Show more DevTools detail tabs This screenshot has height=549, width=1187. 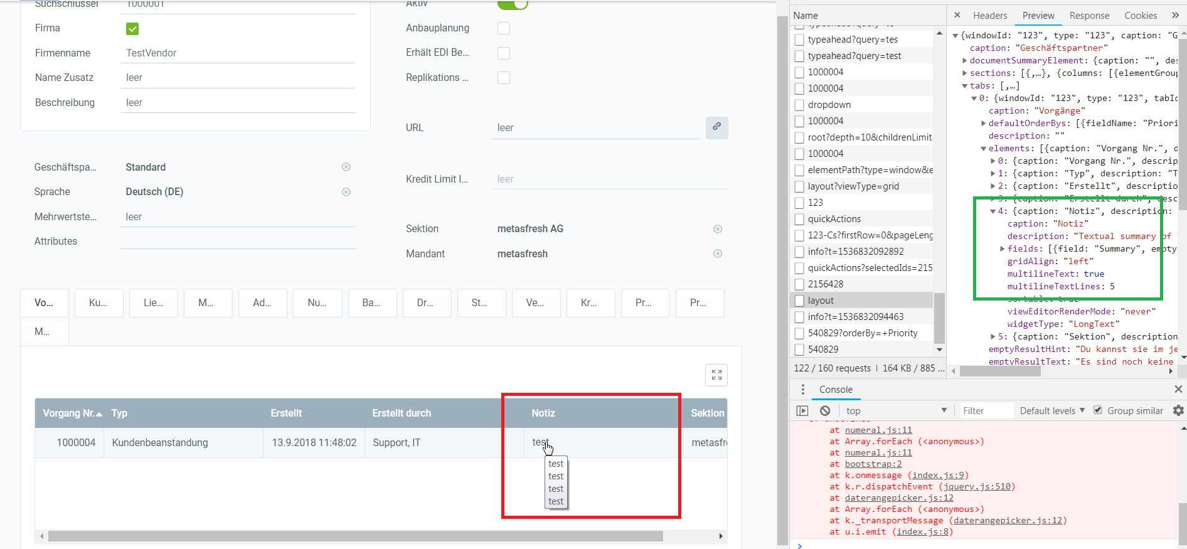point(1175,15)
